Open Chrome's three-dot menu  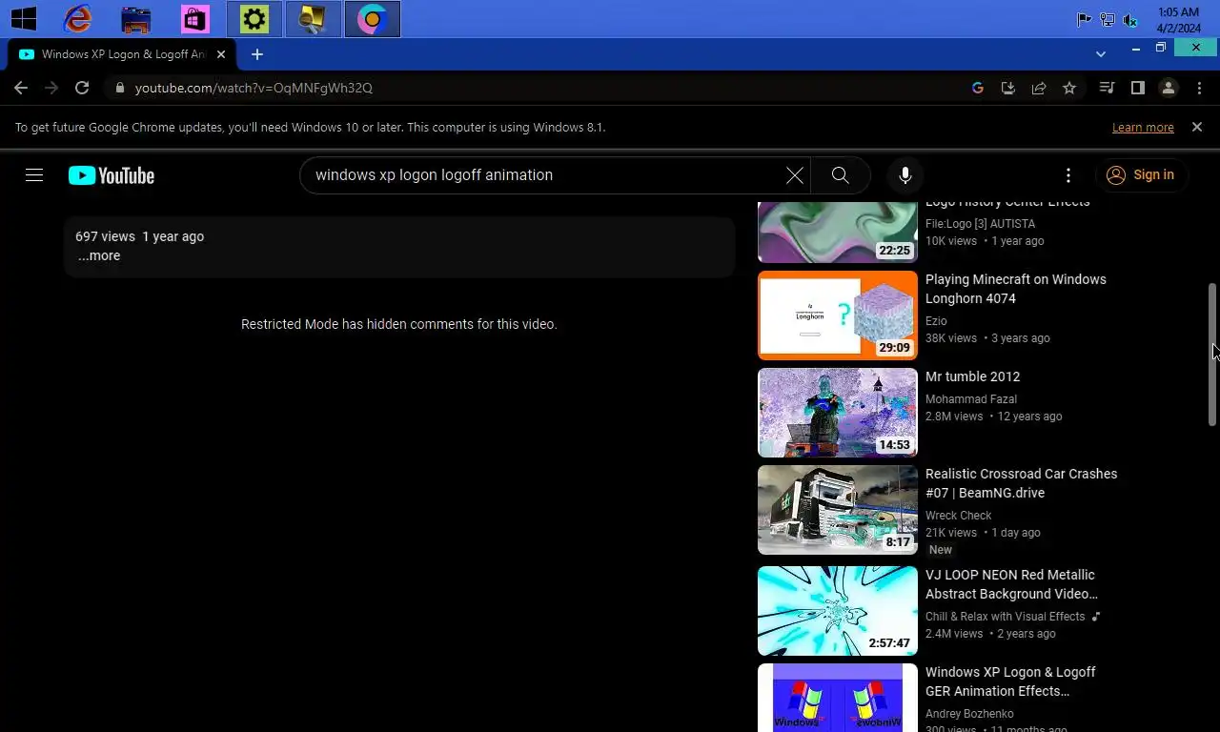coord(1200,88)
